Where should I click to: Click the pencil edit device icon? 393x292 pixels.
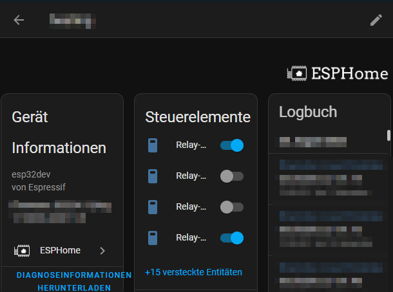click(x=376, y=20)
